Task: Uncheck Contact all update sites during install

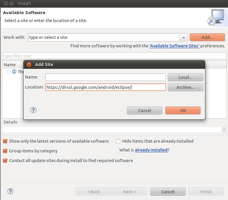Action: (5, 161)
